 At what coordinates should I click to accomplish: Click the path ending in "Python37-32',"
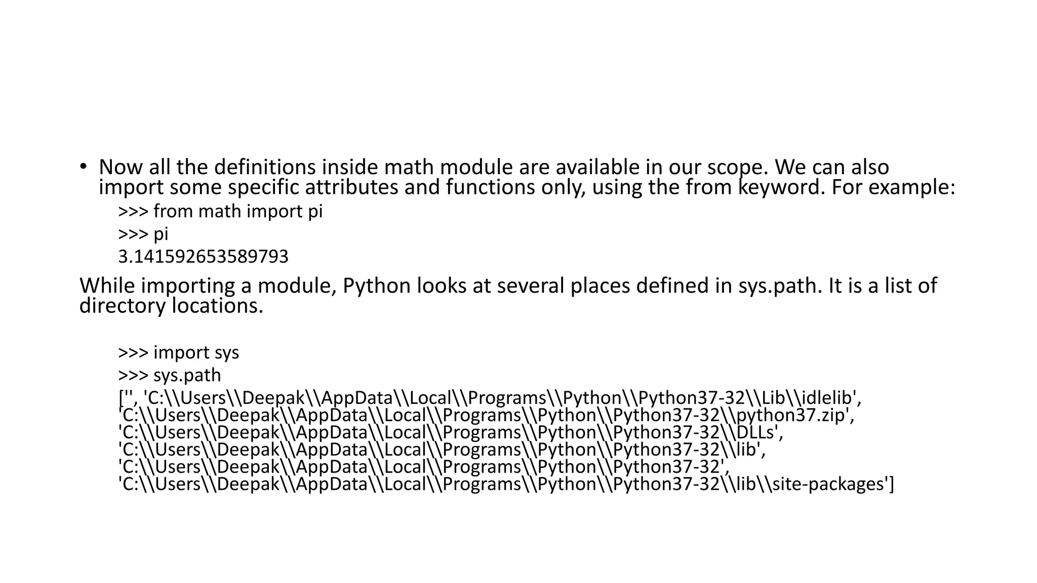423,467
